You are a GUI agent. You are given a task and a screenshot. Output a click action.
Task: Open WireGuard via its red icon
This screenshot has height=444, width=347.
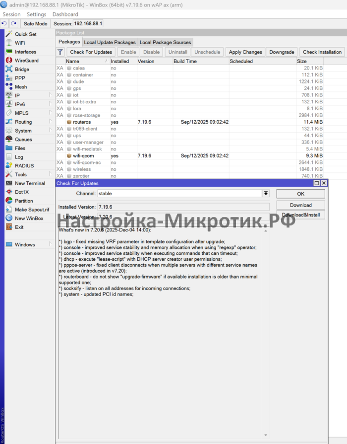(9, 60)
